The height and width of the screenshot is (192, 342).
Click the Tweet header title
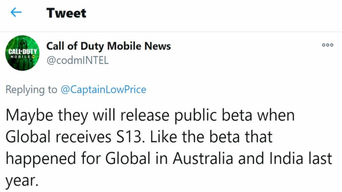click(x=66, y=13)
